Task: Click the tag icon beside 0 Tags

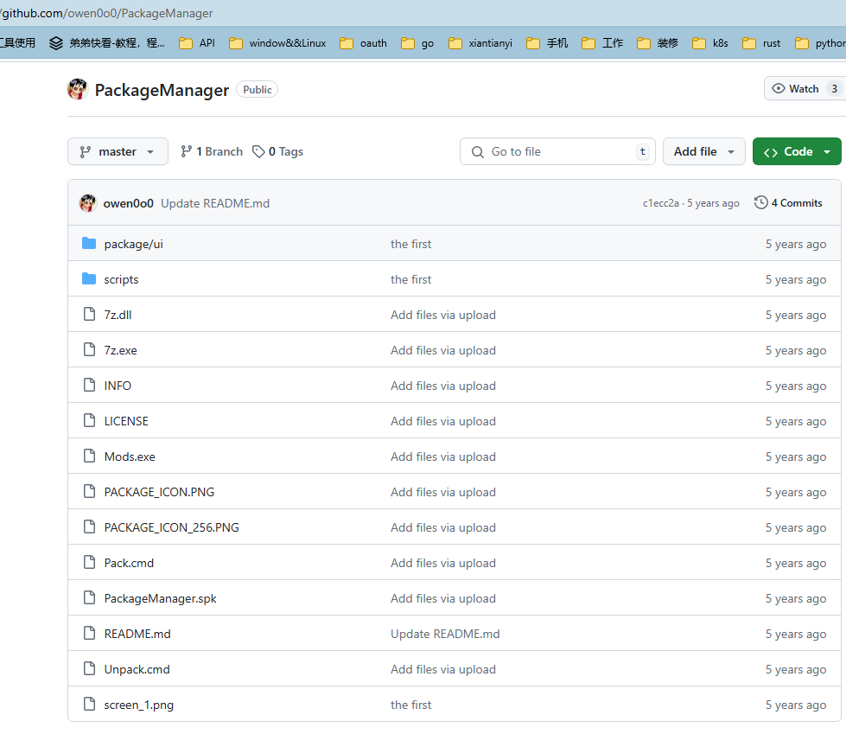Action: click(x=258, y=152)
